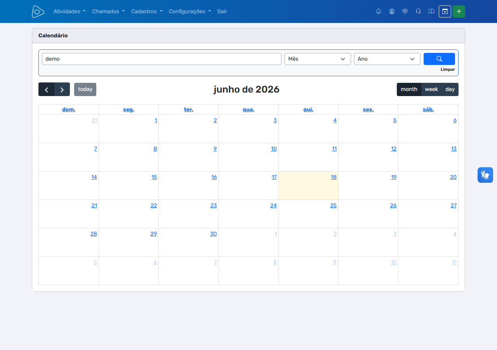497x350 pixels.
Task: Open day 17 in the calendar
Action: pyautogui.click(x=274, y=177)
